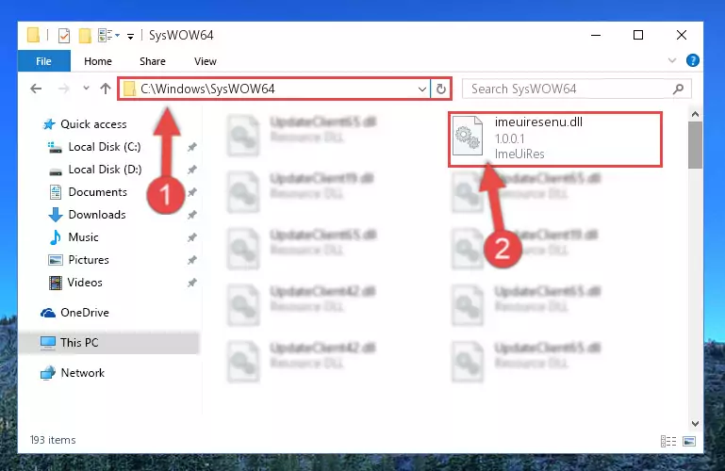The height and width of the screenshot is (471, 725).
Task: Switch to Details view layout icon
Action: tap(668, 442)
